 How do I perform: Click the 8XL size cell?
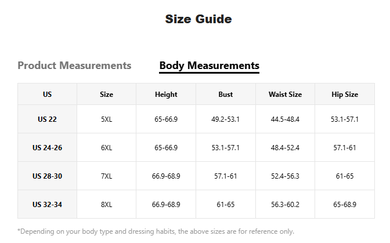pos(106,205)
